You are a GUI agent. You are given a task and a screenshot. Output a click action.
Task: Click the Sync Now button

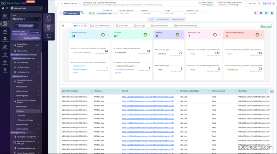[x=251, y=3]
